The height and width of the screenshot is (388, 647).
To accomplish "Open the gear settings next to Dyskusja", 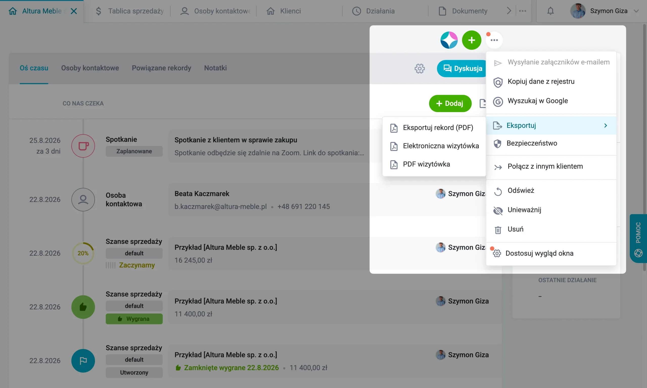I will 419,68.
